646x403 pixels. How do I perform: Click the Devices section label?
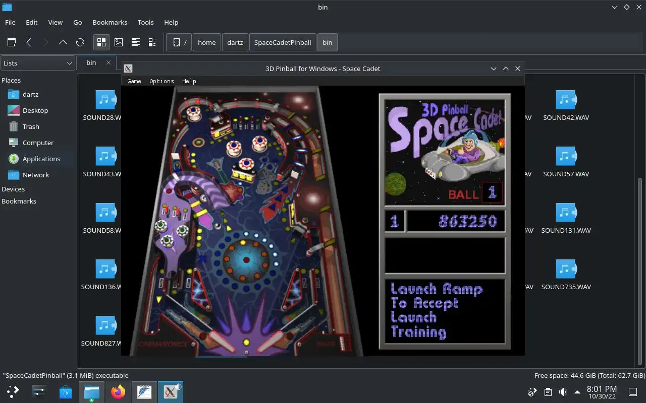coord(13,189)
